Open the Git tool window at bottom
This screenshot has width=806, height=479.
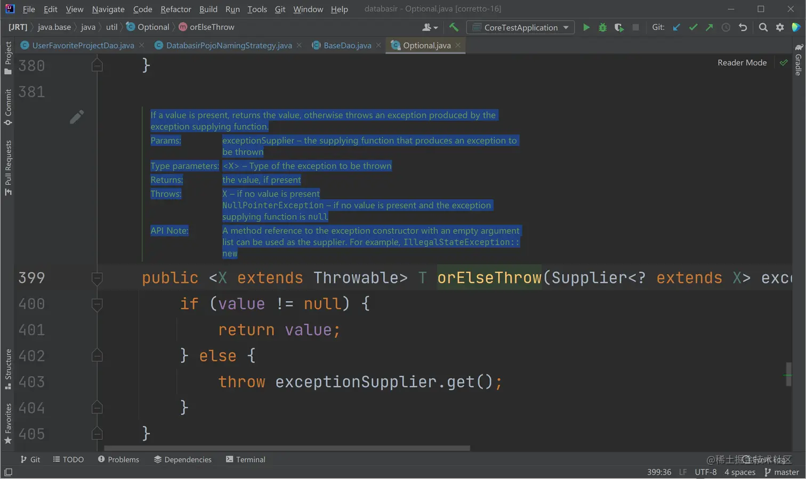[x=30, y=459]
